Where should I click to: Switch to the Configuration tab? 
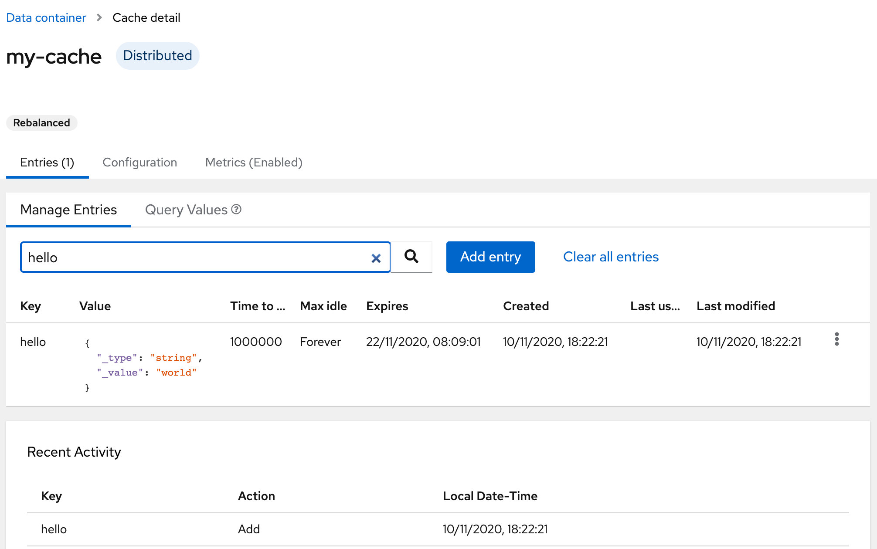[x=139, y=162]
